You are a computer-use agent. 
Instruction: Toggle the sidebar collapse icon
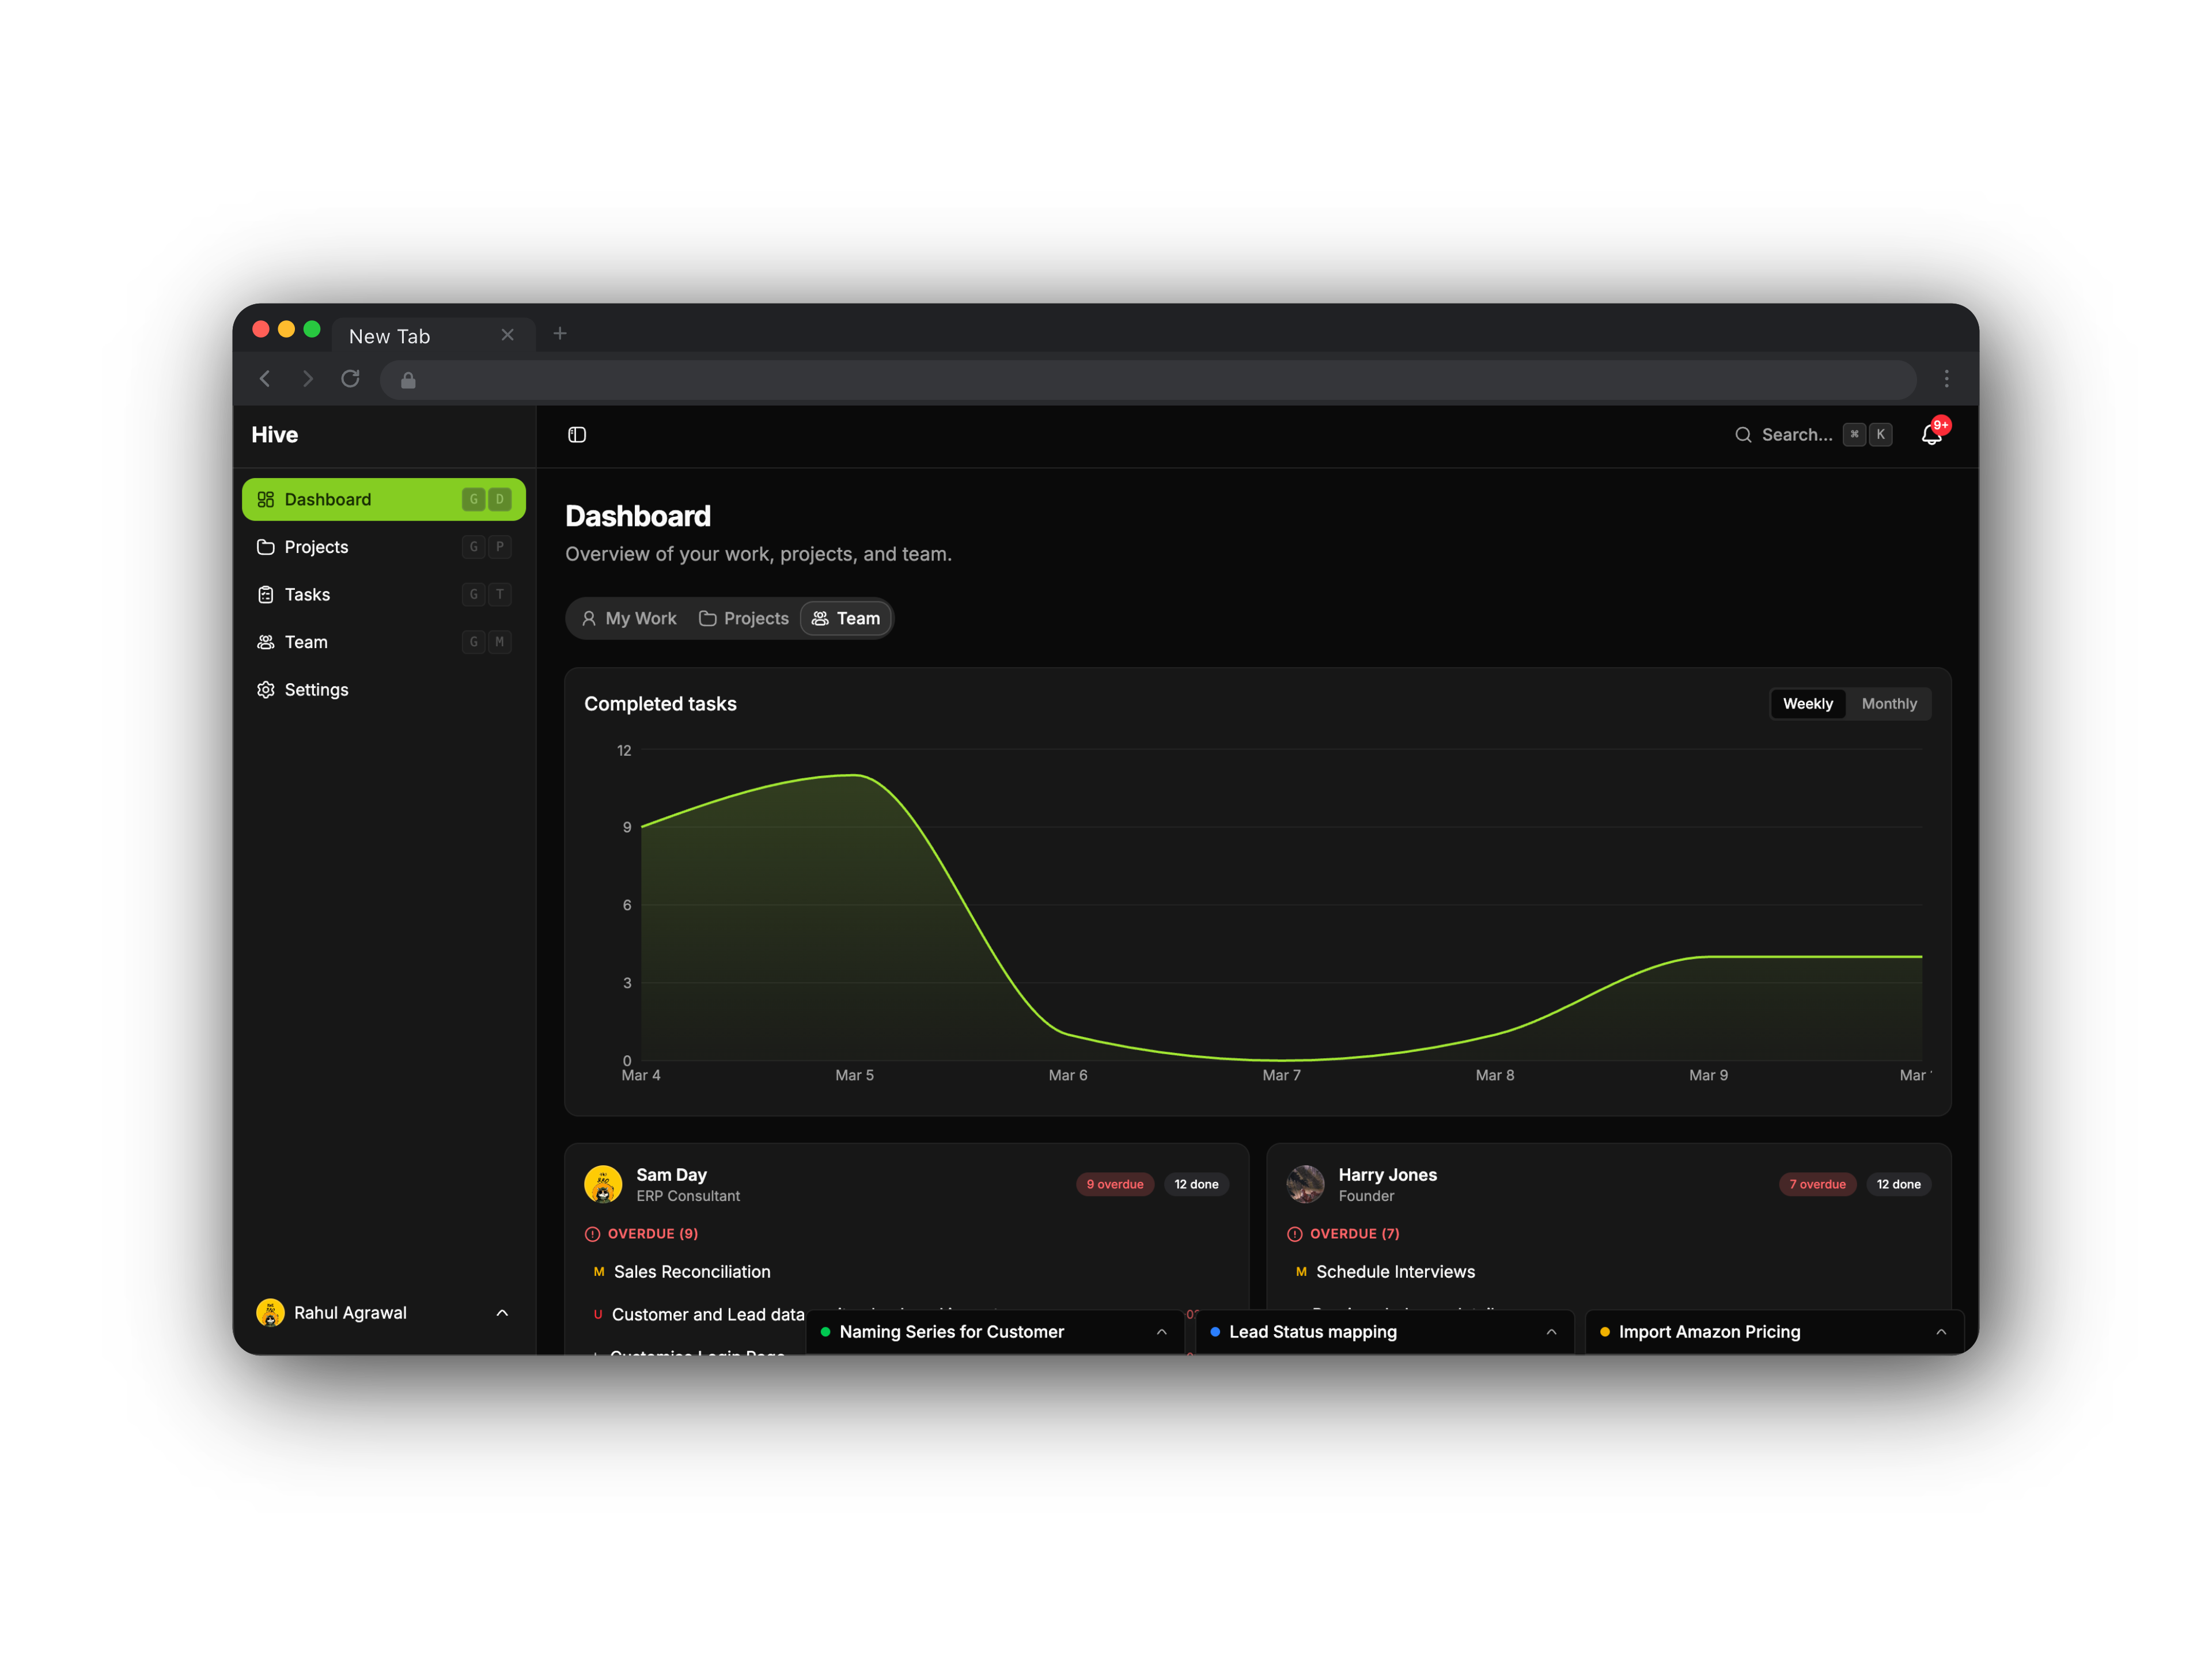577,434
